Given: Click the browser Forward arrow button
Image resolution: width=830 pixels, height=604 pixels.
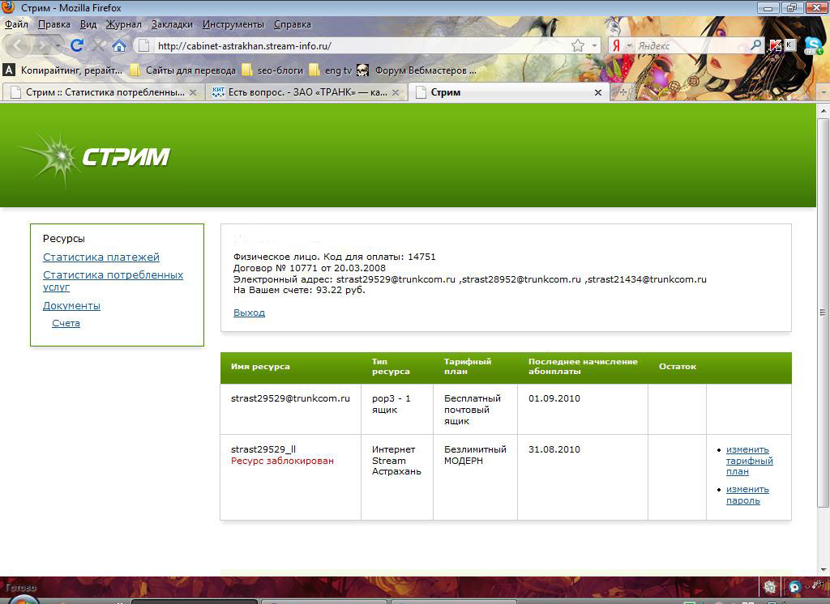Looking at the screenshot, I should [x=41, y=46].
